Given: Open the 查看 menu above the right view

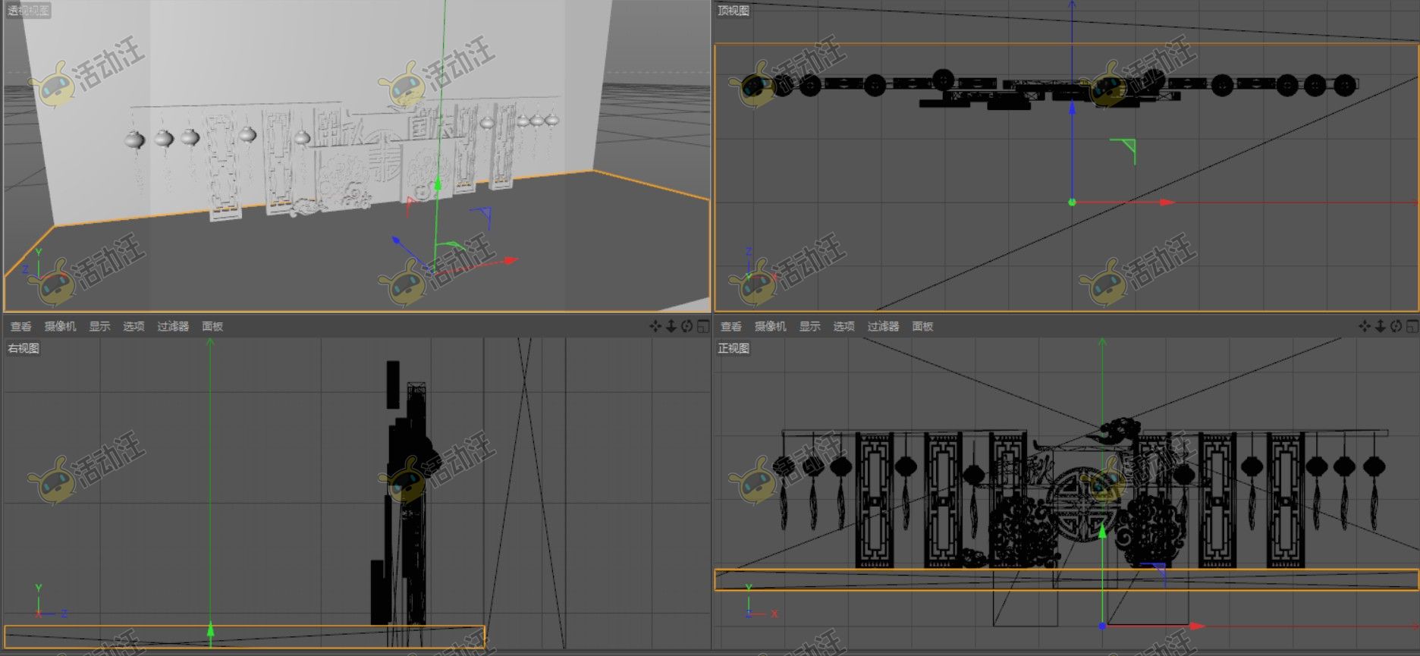Looking at the screenshot, I should [20, 326].
